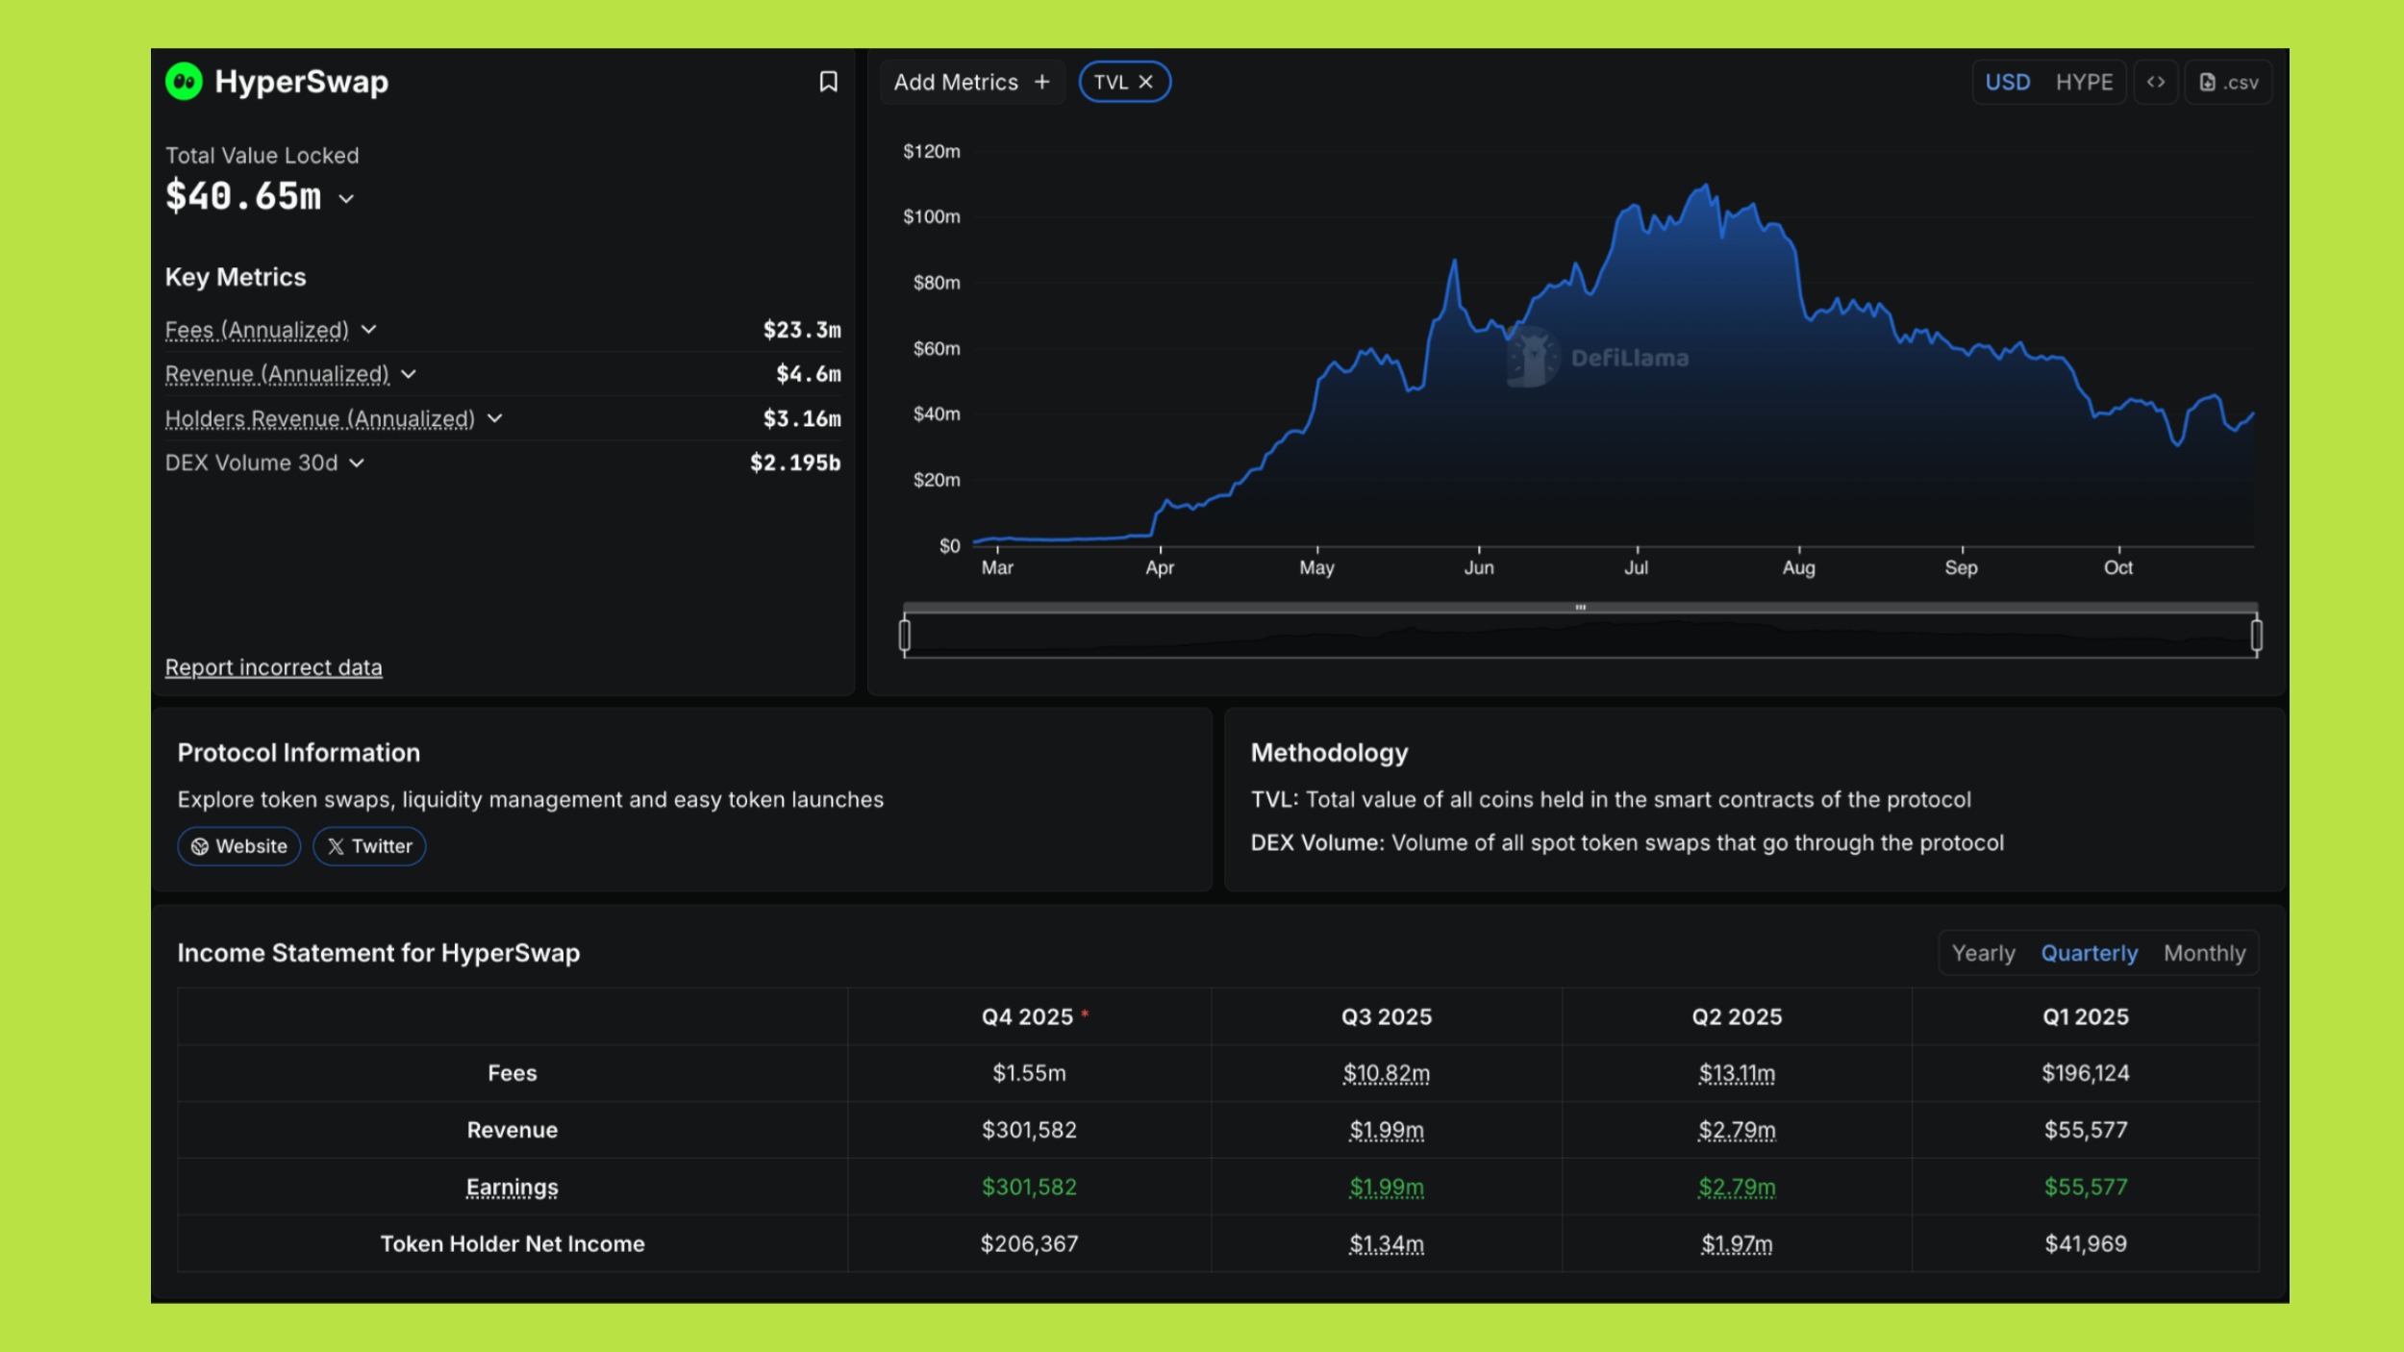Screen dimensions: 2404x1352
Task: Download chart data as .csv
Action: [2228, 83]
